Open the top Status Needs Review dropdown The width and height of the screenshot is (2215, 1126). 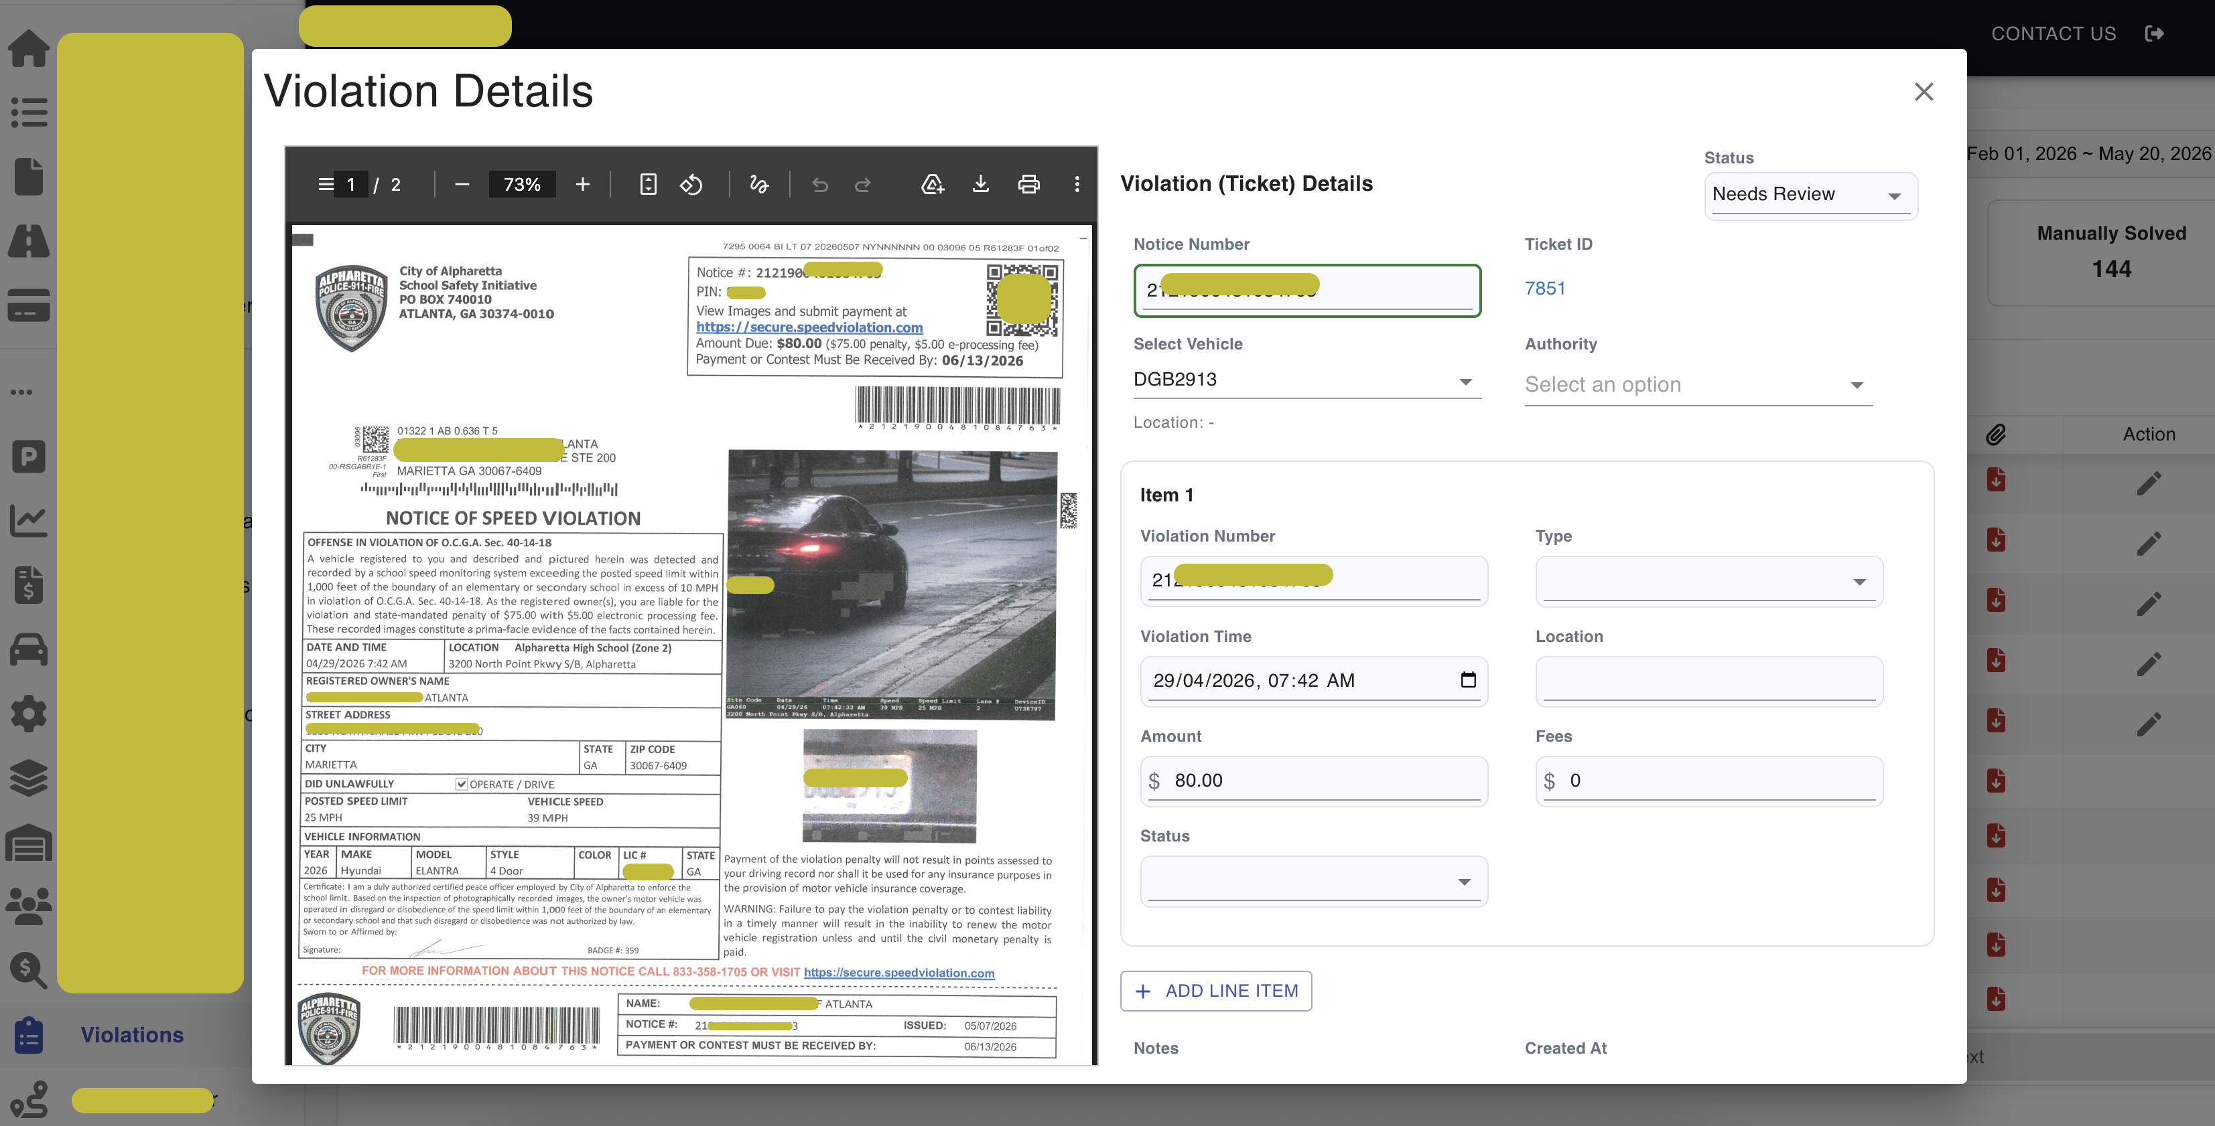coord(1810,195)
